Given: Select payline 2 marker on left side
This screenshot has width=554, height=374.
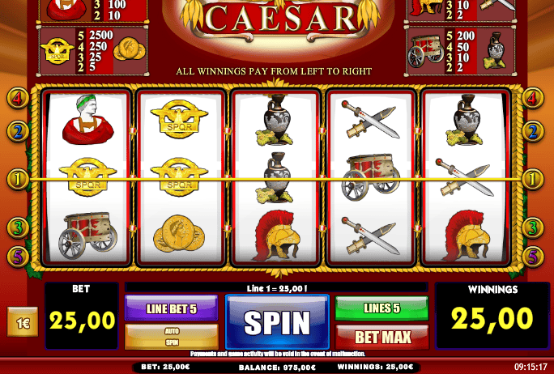Looking at the screenshot, I should pos(17,131).
